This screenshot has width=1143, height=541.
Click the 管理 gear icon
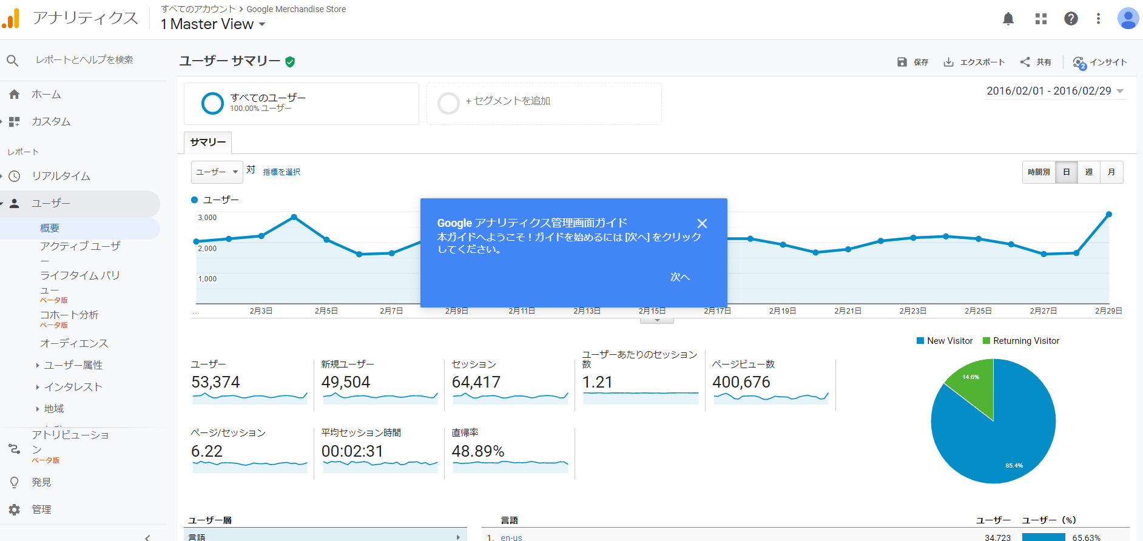(x=15, y=509)
